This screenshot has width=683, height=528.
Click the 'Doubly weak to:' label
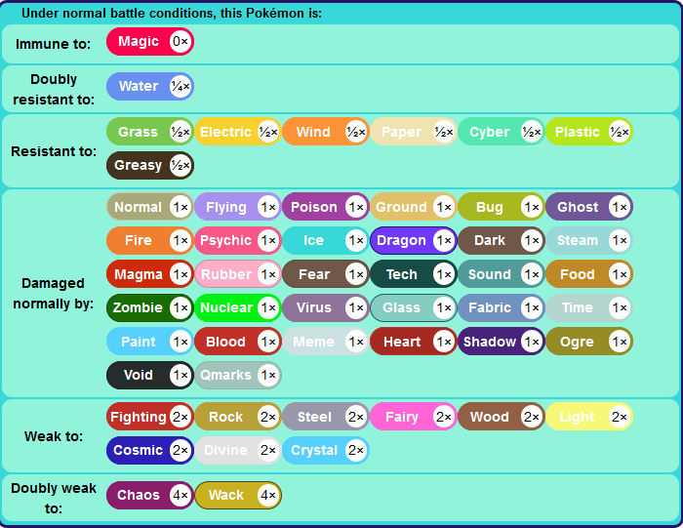click(54, 498)
